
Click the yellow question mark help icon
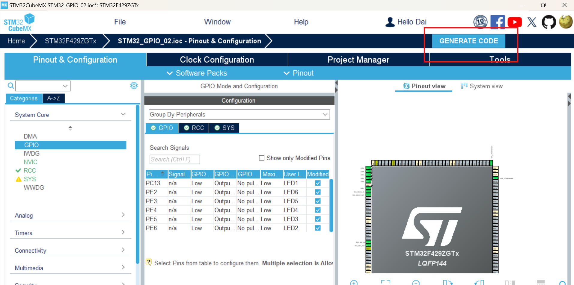pos(149,262)
